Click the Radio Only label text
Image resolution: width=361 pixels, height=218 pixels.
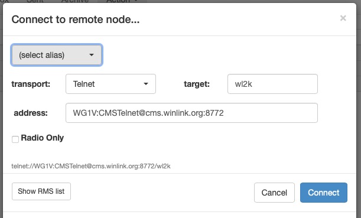tap(42, 138)
